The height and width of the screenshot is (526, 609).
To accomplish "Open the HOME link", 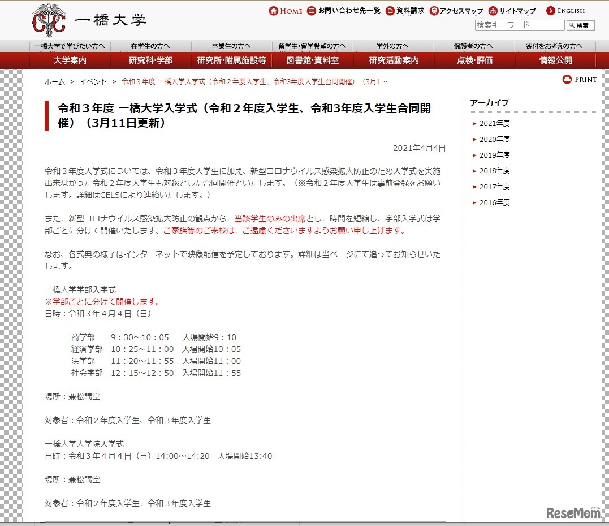I will click(291, 11).
